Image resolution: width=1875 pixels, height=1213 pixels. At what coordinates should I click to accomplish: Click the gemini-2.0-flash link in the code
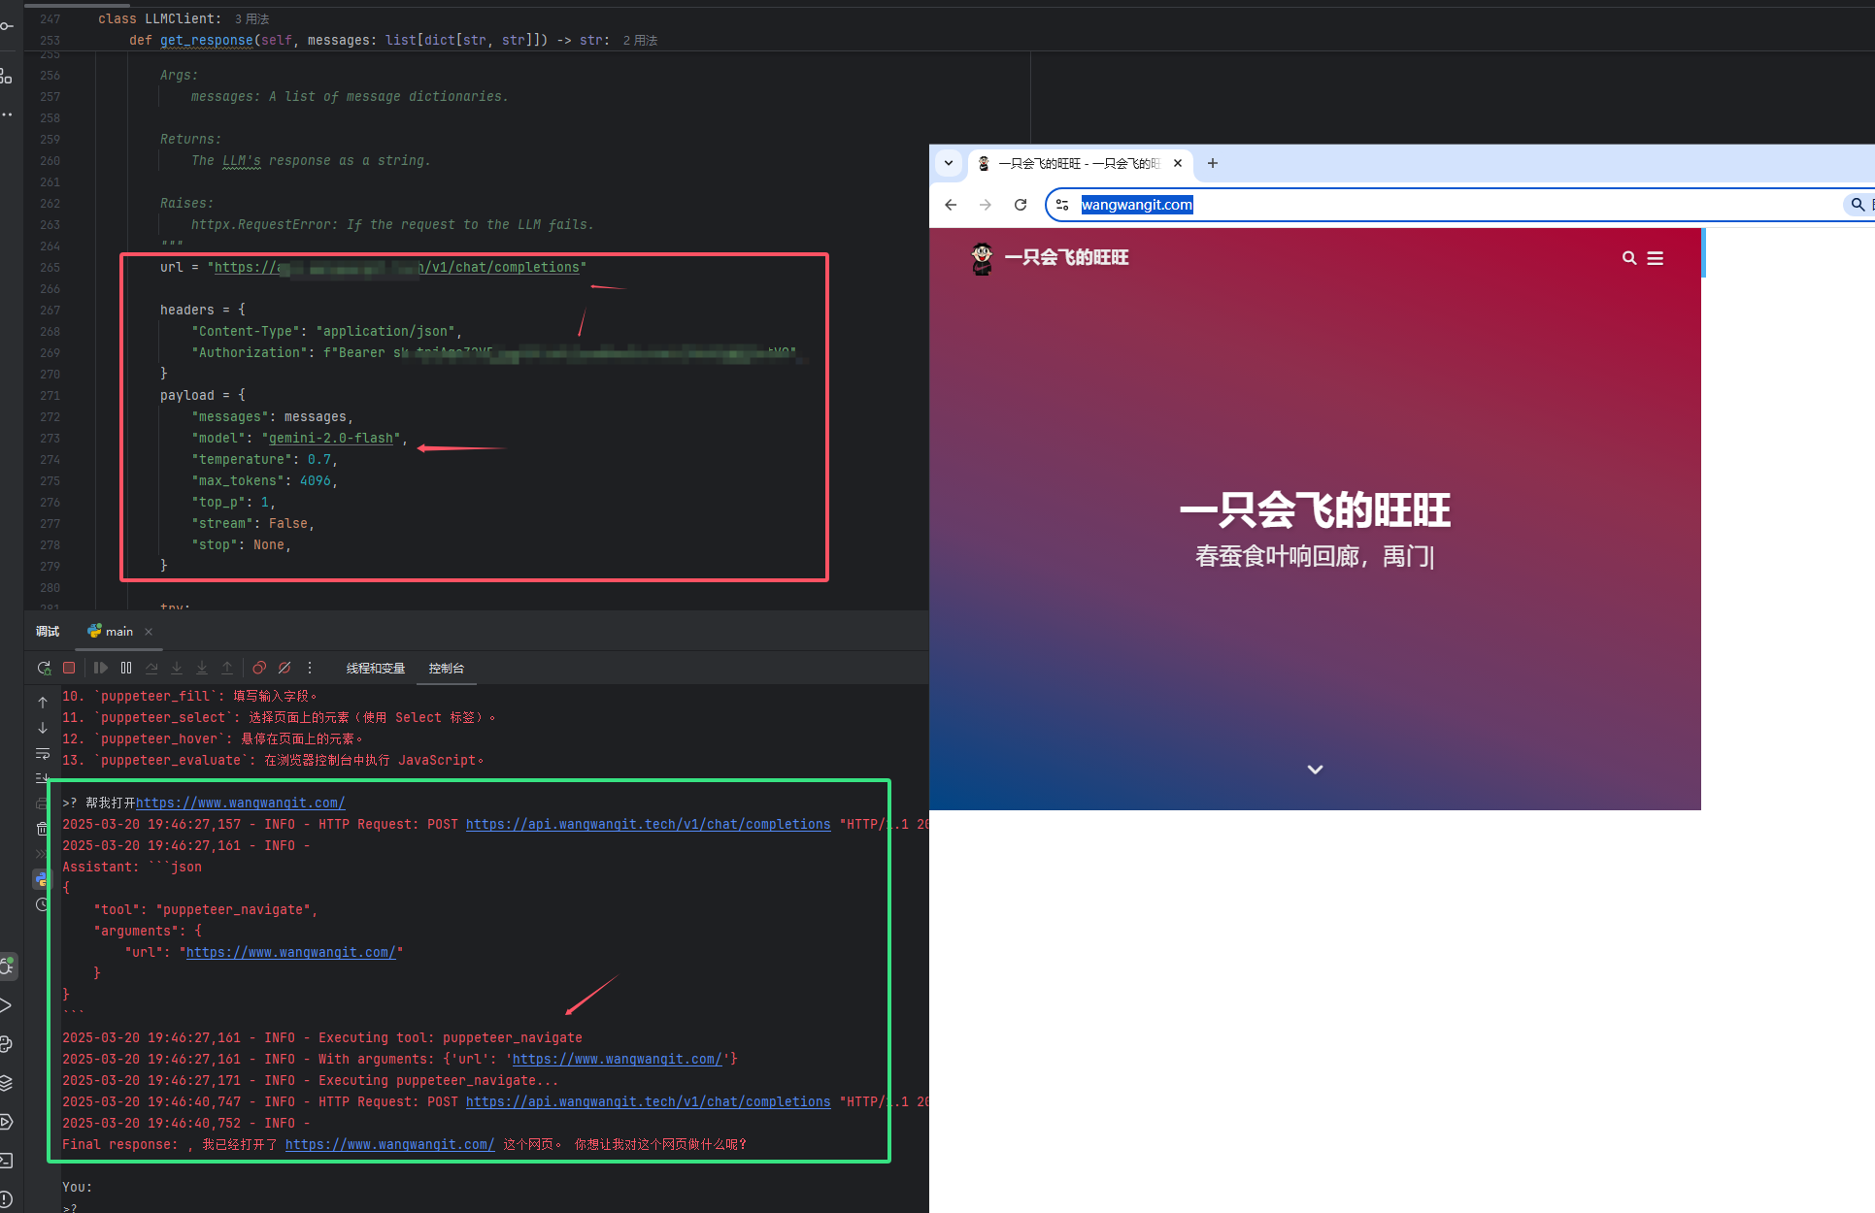coord(330,439)
